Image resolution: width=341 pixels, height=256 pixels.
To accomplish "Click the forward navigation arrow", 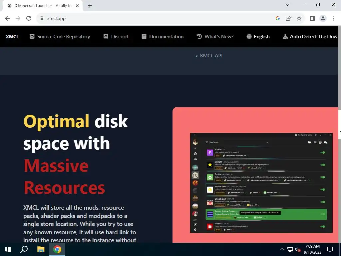I will pyautogui.click(x=18, y=19).
